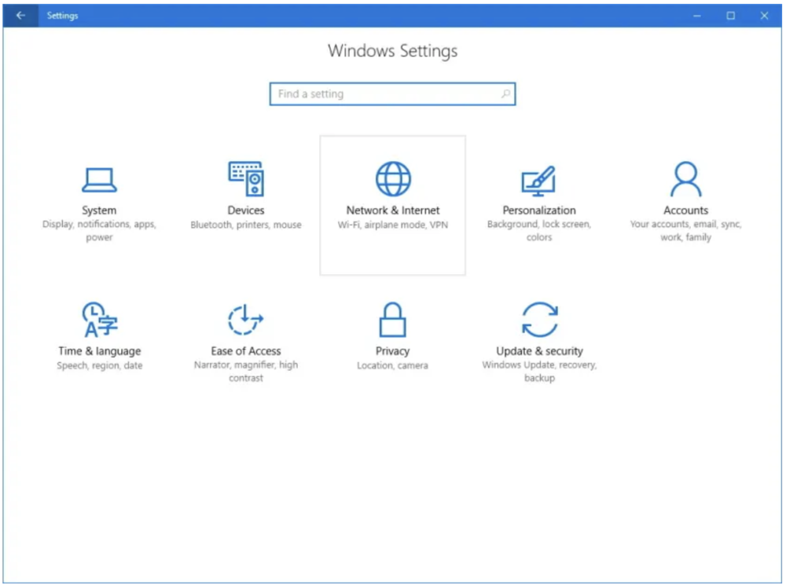The width and height of the screenshot is (786, 586).
Task: Click 'Your accounts, email, sync, work, family' text
Action: coord(685,231)
